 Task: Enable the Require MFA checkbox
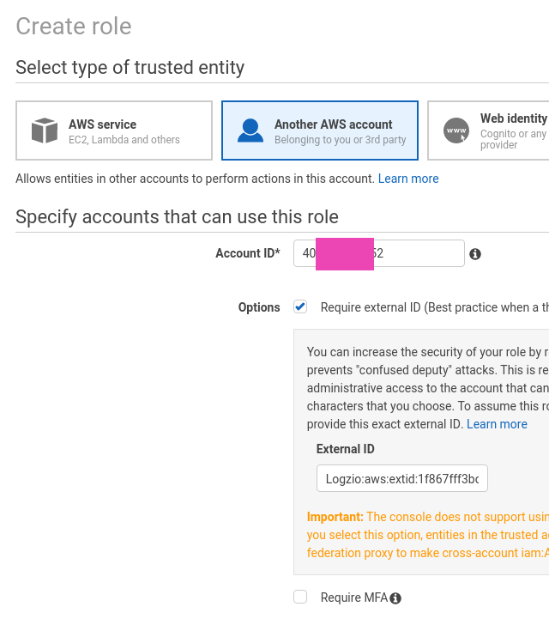click(x=300, y=598)
